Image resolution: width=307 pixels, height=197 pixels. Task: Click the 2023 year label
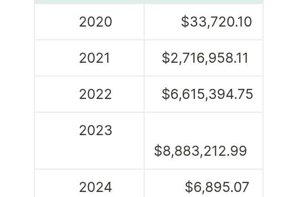pyautogui.click(x=95, y=131)
